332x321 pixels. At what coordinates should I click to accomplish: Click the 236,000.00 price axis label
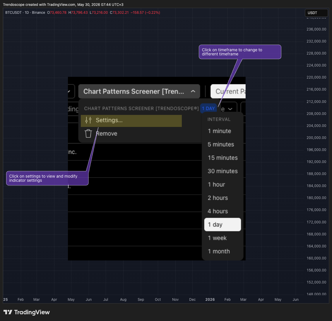(316, 29)
